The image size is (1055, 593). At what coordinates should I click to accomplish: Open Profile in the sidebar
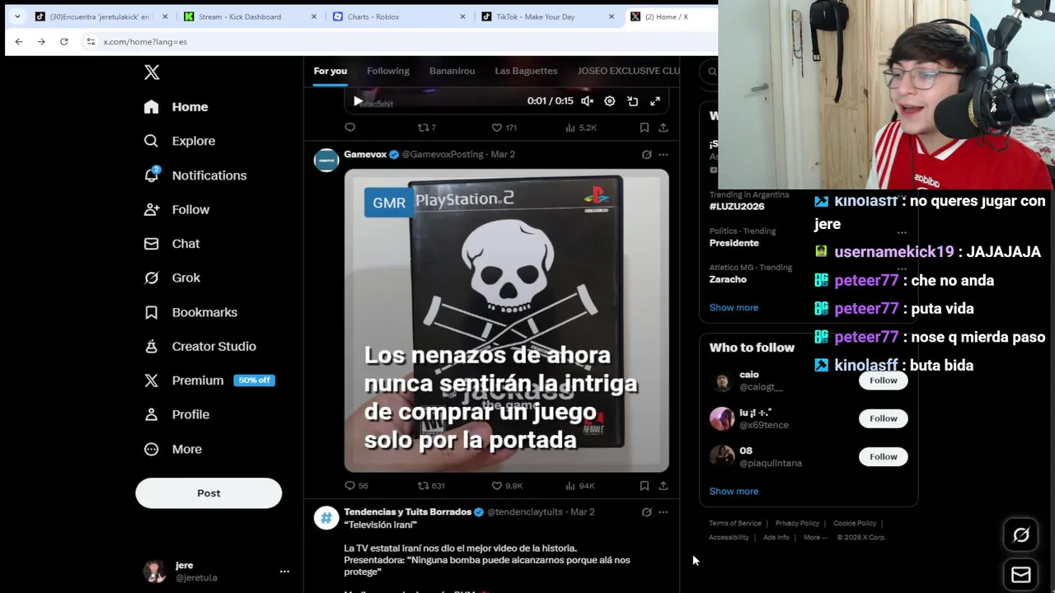tap(177, 414)
